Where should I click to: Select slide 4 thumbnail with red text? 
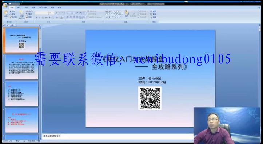[x=21, y=120]
